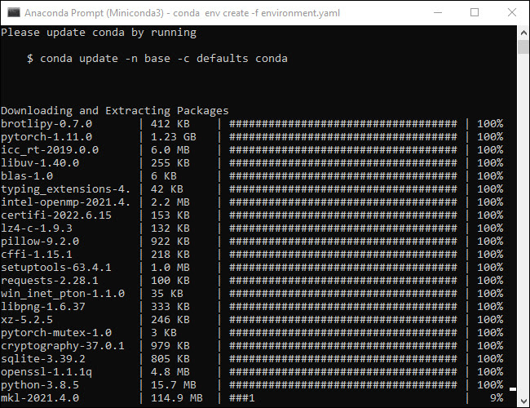Click the scrollbar up arrow

[523, 33]
